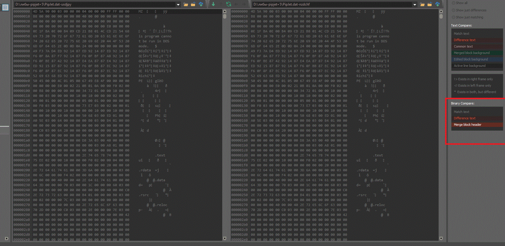Click left pane vertical scrollbar thumb
The image size is (505, 246).
[x=225, y=16]
